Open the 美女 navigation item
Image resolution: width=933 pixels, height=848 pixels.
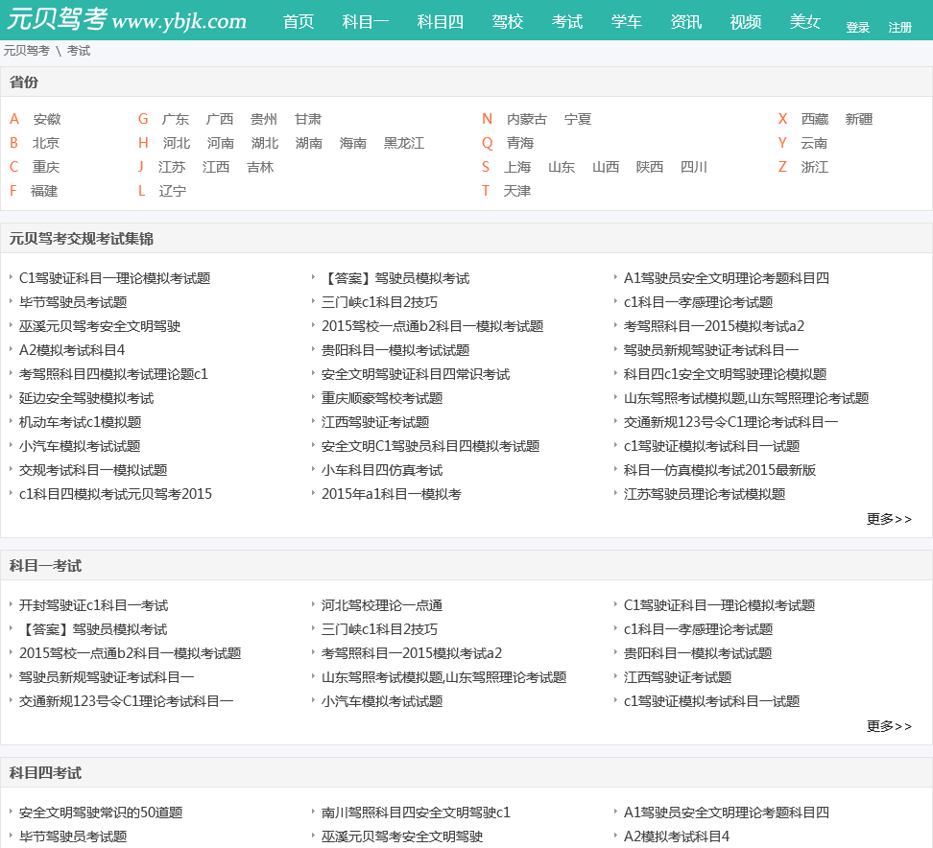point(805,22)
